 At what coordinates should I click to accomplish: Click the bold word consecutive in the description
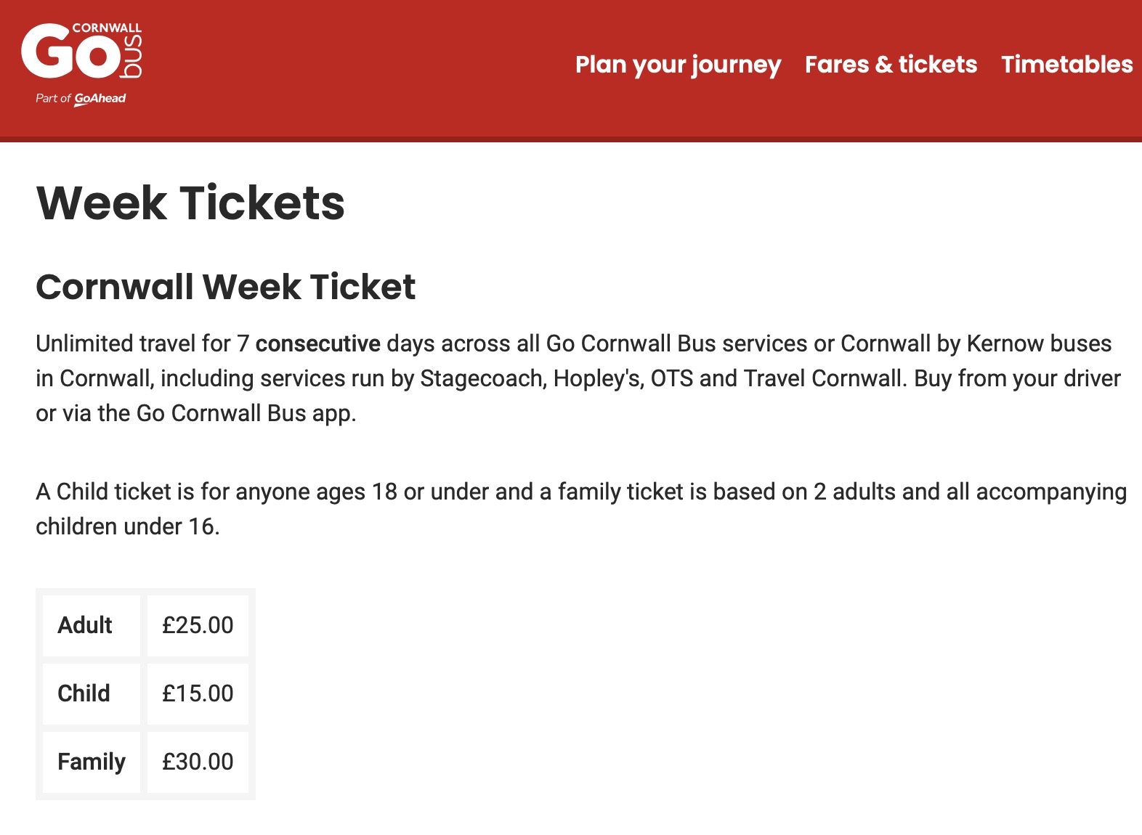pos(319,343)
